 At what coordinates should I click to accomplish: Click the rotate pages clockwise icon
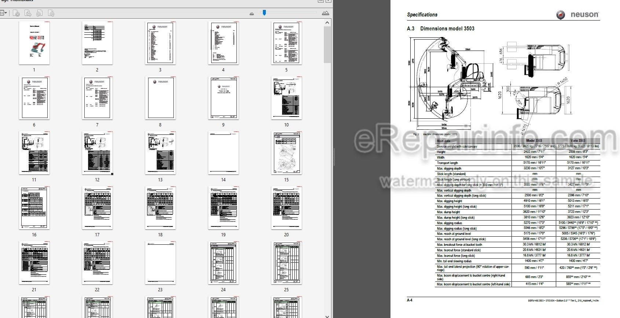pyautogui.click(x=51, y=13)
